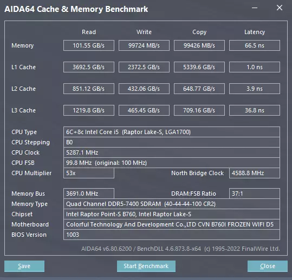Click the L3 Cache Latency 36.8 ns cell
The width and height of the screenshot is (292, 280).
(255, 110)
